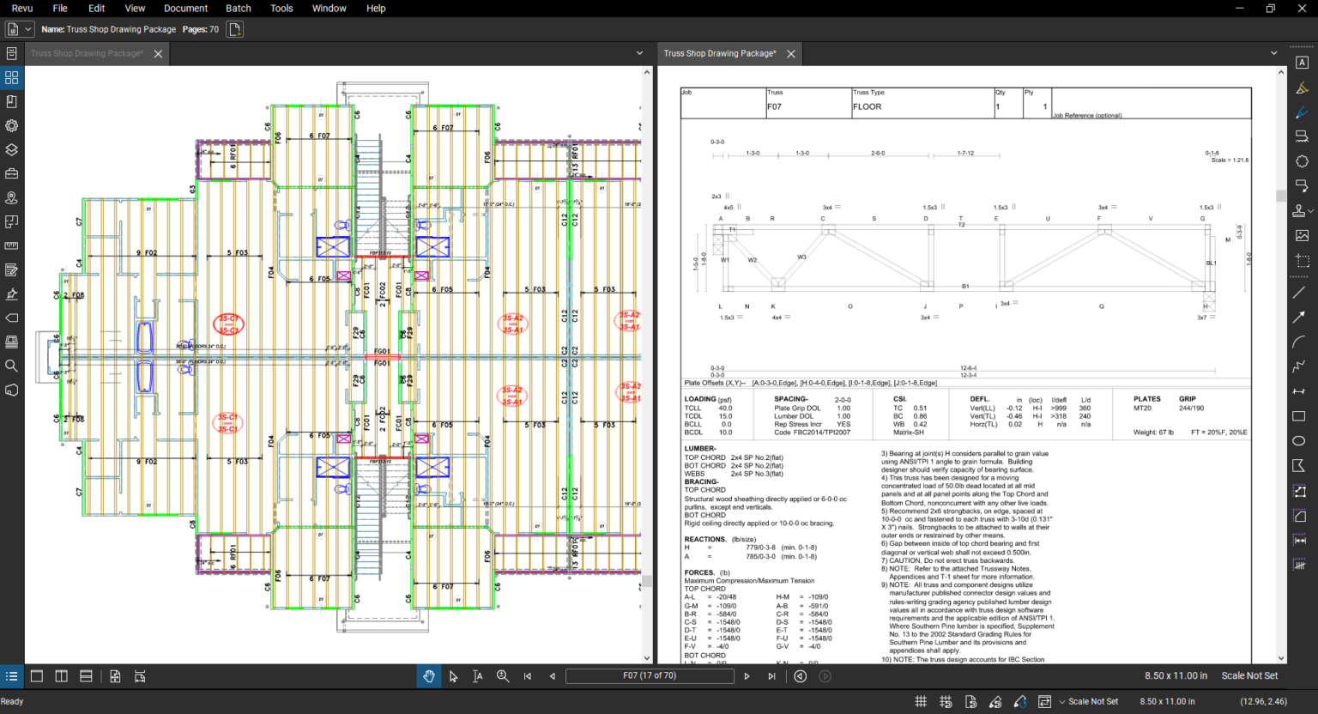The image size is (1318, 714).
Task: Select the Text Box markup tool
Action: pos(1302,63)
